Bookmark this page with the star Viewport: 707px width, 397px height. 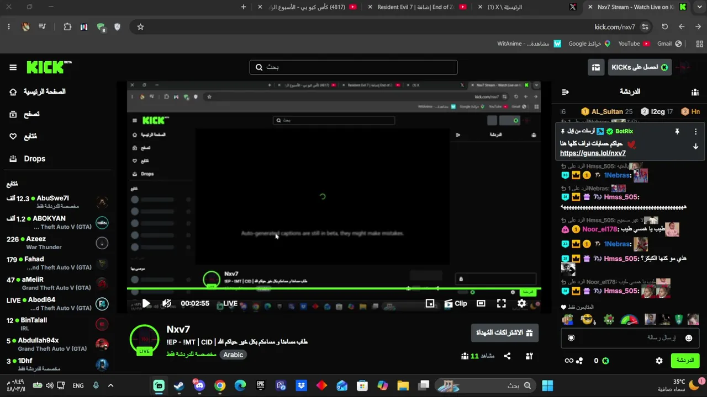[140, 26]
